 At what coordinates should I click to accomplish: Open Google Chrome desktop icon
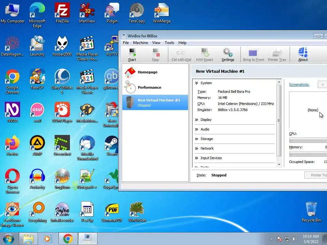[x=12, y=81]
